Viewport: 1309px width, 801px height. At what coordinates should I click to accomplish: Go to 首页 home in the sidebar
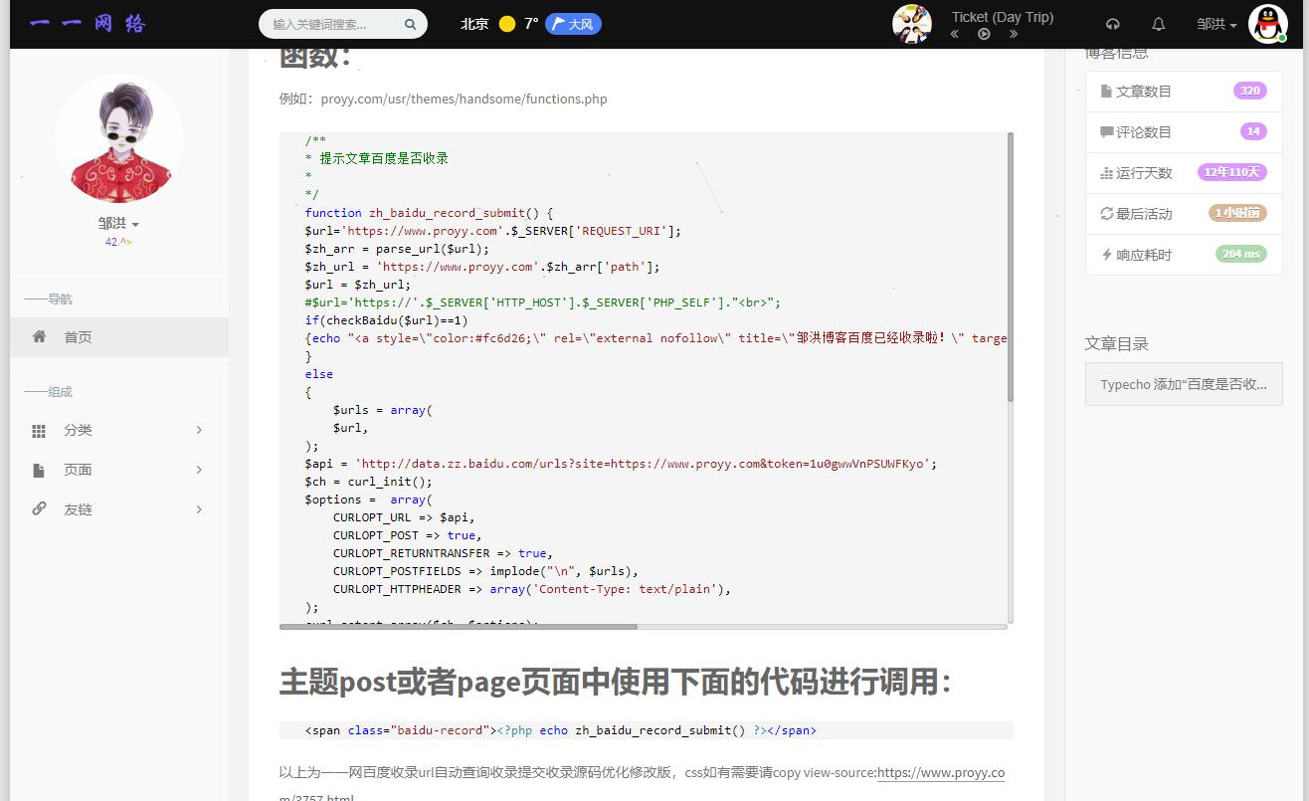pos(119,336)
